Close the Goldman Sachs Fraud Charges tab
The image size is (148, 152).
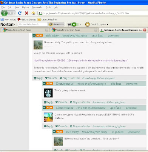click(x=145, y=30)
